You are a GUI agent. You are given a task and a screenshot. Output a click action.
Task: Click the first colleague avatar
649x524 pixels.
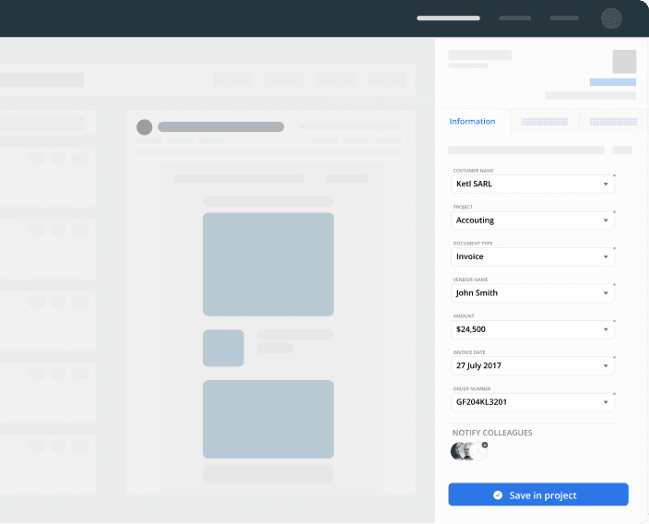click(458, 451)
